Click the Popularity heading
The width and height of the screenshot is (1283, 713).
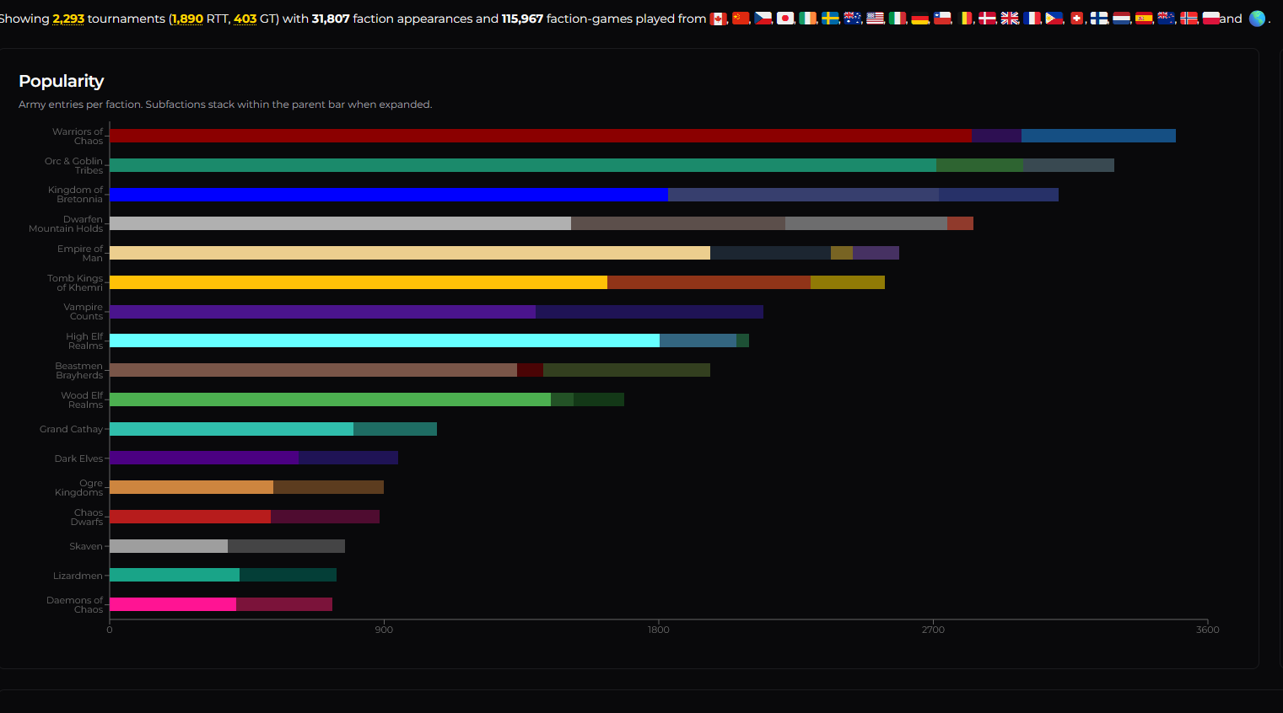tap(62, 81)
